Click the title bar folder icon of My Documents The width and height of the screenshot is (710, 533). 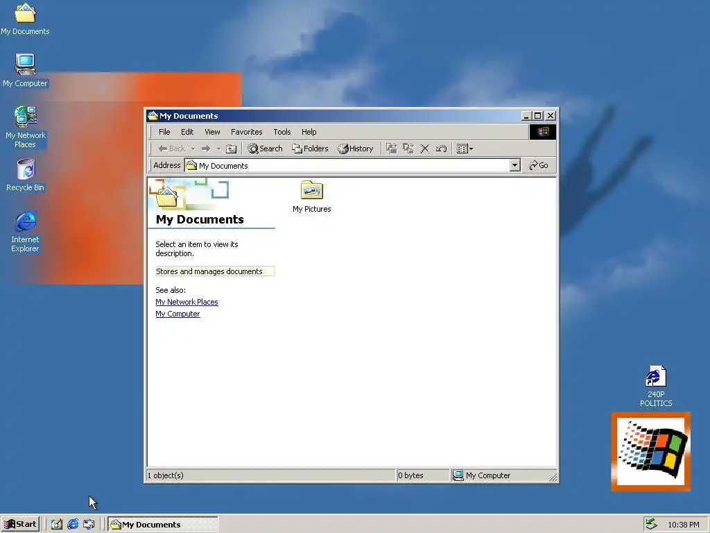point(153,116)
